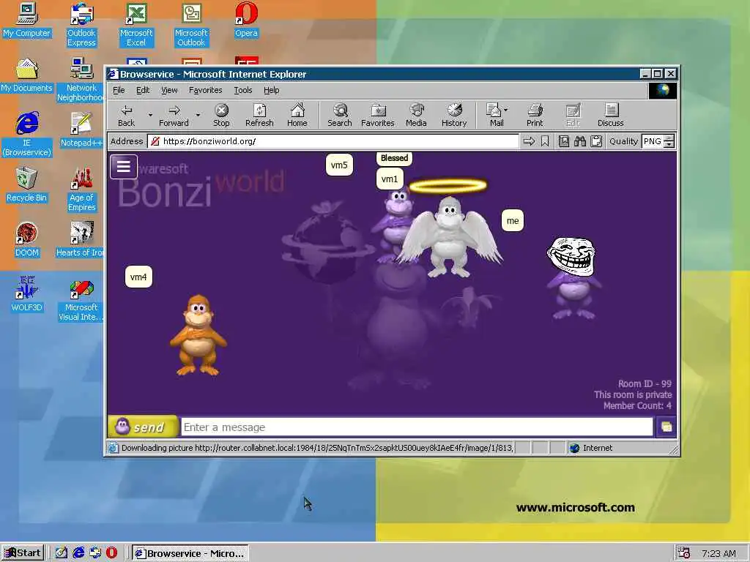Screen dimensions: 750x562
Task: Open the Help menu
Action: coord(271,90)
